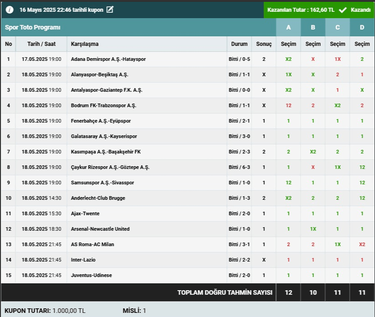Select the Arsenal-Newcastle United match row

coord(100,229)
